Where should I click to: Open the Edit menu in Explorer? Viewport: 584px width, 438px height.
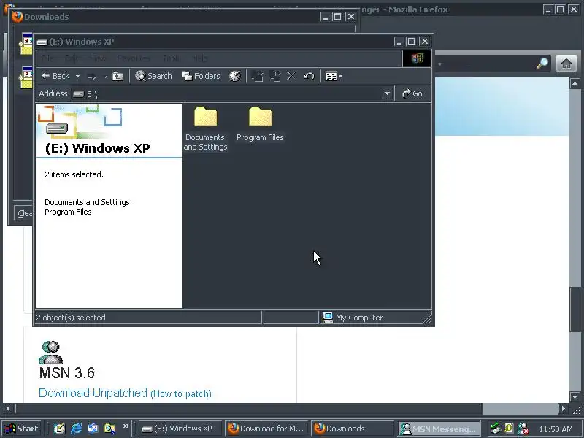(x=71, y=58)
